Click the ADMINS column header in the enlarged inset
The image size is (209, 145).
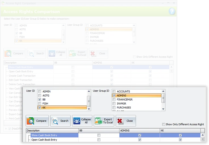pyautogui.click(x=139, y=130)
